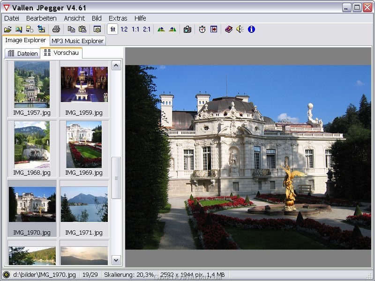Viewport: 375px width, 281px height.
Task: Switch to MP3 Music Explorer tab
Action: 78,41
